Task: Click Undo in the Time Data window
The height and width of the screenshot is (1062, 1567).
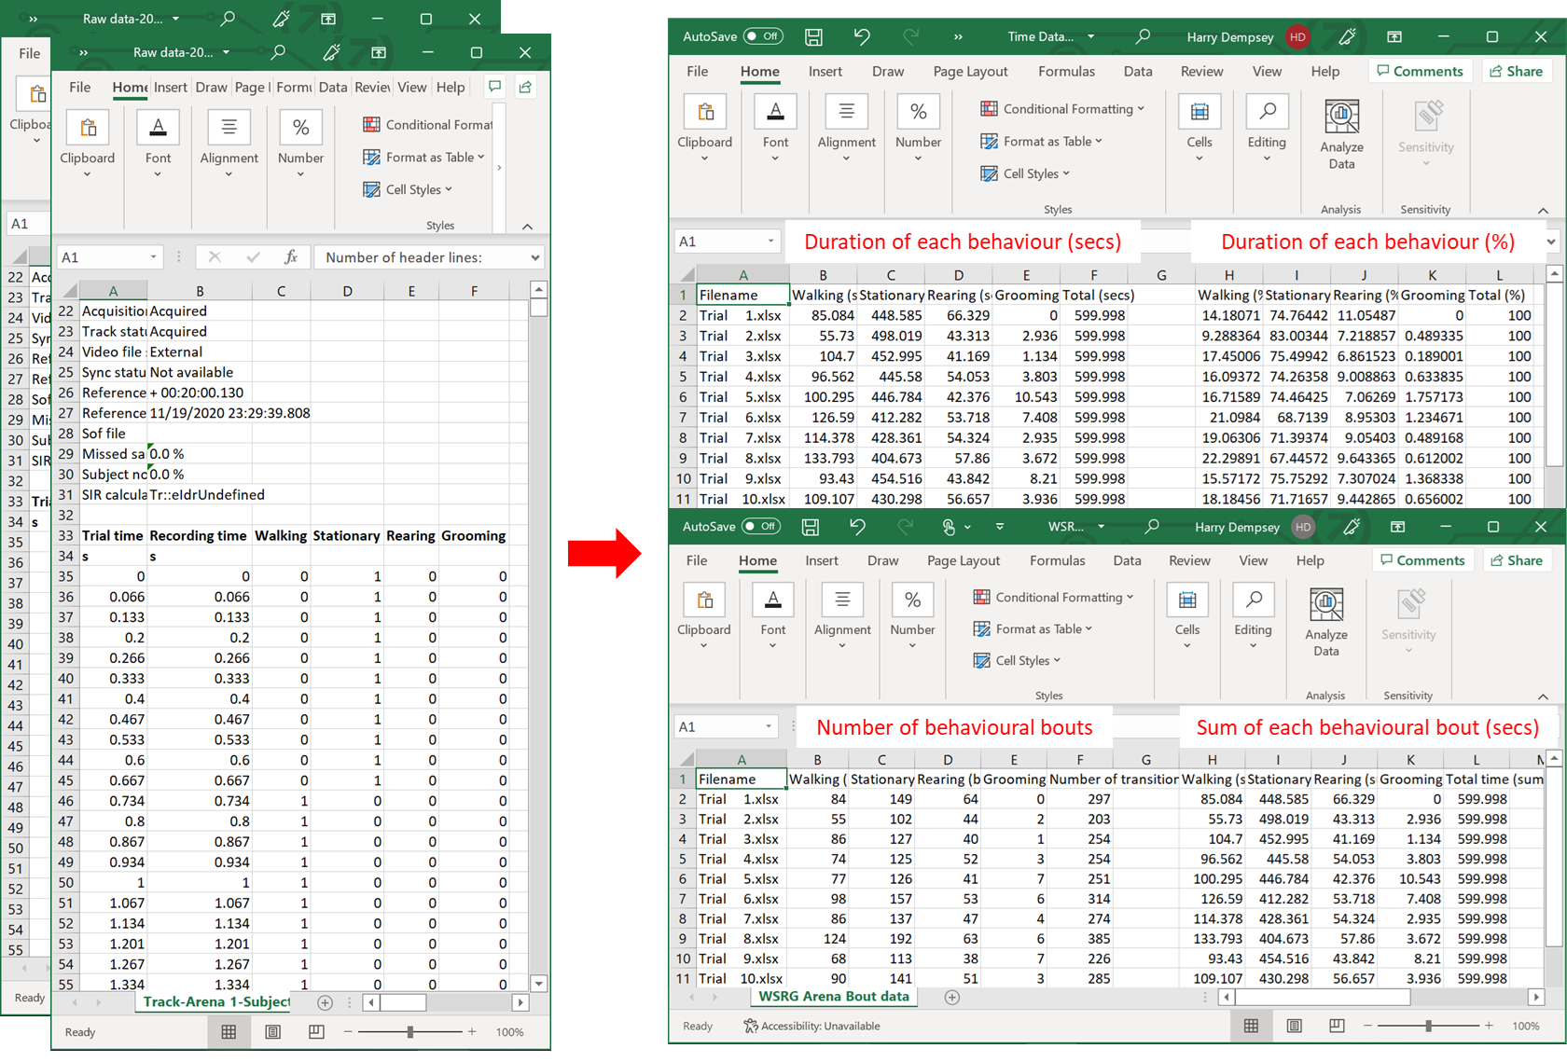Action: coord(862,36)
